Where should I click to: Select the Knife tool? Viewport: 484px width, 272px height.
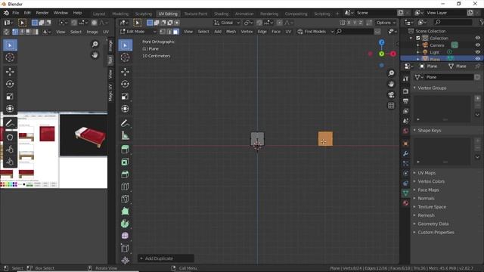coord(125,199)
